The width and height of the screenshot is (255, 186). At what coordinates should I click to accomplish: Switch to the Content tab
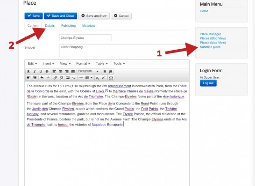(33, 26)
